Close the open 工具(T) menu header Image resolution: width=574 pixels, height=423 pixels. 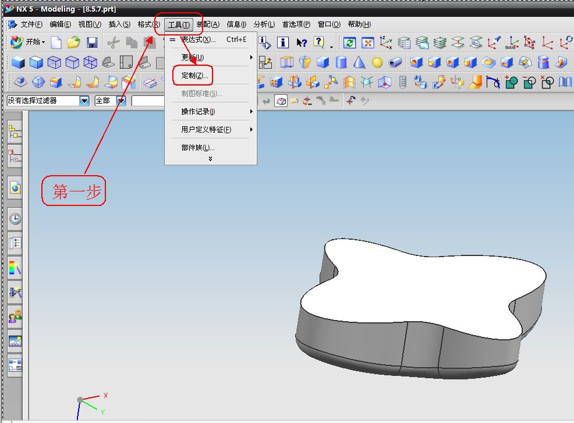click(x=179, y=24)
